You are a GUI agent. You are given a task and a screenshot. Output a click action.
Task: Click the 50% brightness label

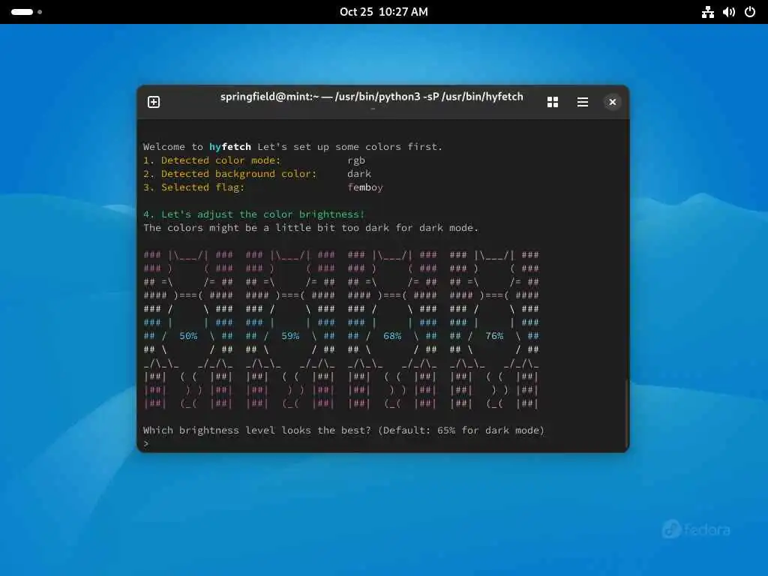coord(188,336)
